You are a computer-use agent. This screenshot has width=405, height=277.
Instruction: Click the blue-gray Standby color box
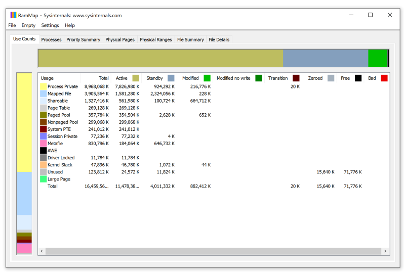(171, 78)
